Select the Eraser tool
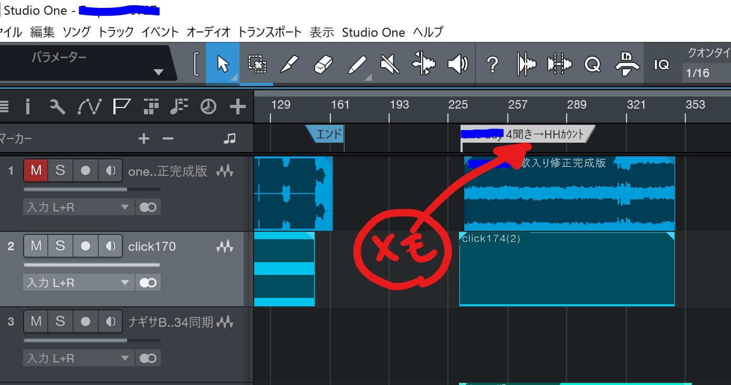This screenshot has width=731, height=385. [323, 65]
